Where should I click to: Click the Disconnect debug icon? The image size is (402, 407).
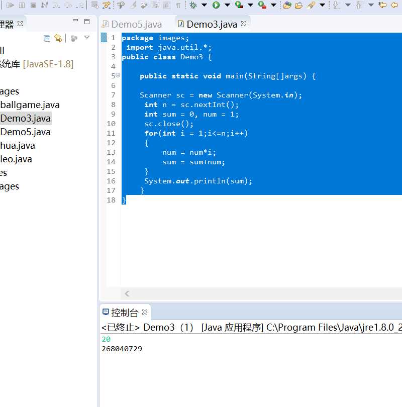(45, 5)
